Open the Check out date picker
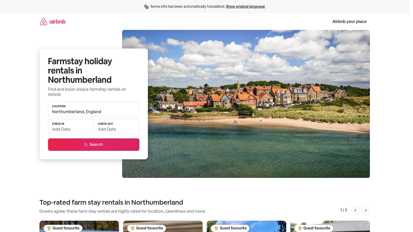The image size is (413, 232). pos(116,127)
